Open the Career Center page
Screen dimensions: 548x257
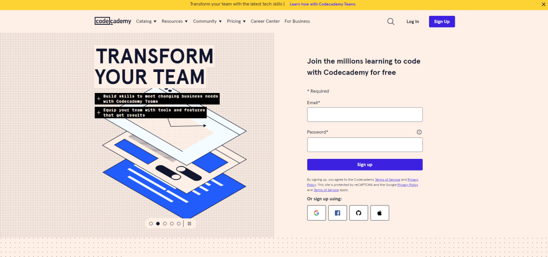click(x=265, y=21)
